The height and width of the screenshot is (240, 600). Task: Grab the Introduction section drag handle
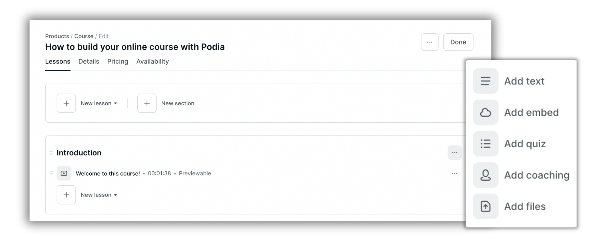pyautogui.click(x=51, y=153)
